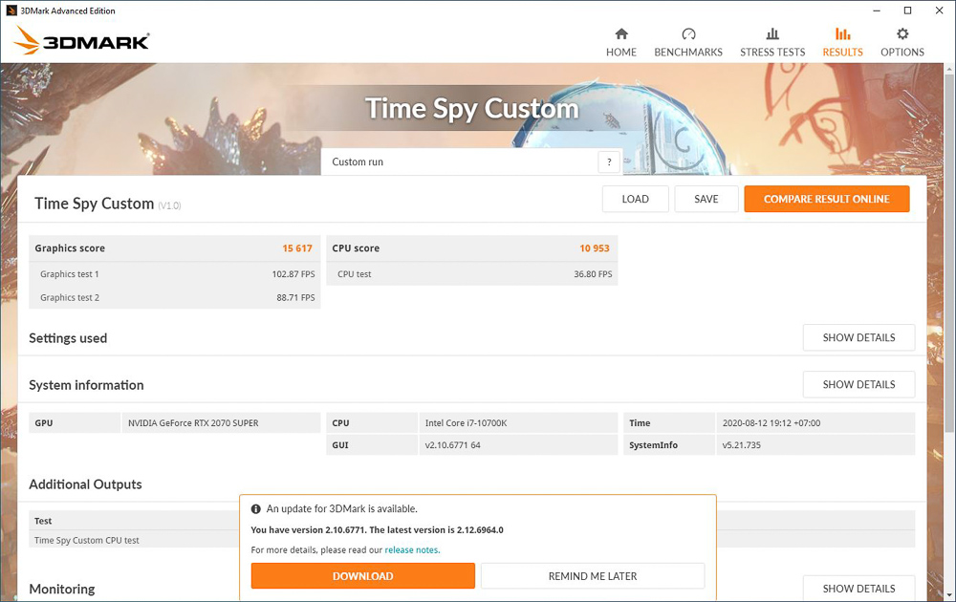Click the Results chart icon

tap(842, 33)
